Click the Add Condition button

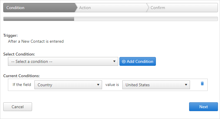(x=138, y=61)
